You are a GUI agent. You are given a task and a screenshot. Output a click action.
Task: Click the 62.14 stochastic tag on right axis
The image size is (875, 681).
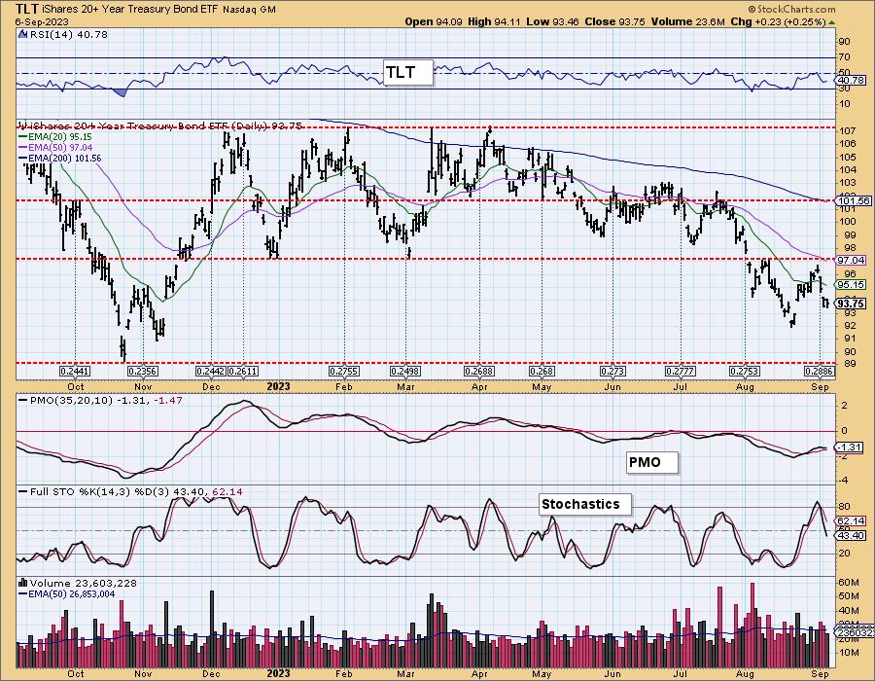tap(851, 521)
